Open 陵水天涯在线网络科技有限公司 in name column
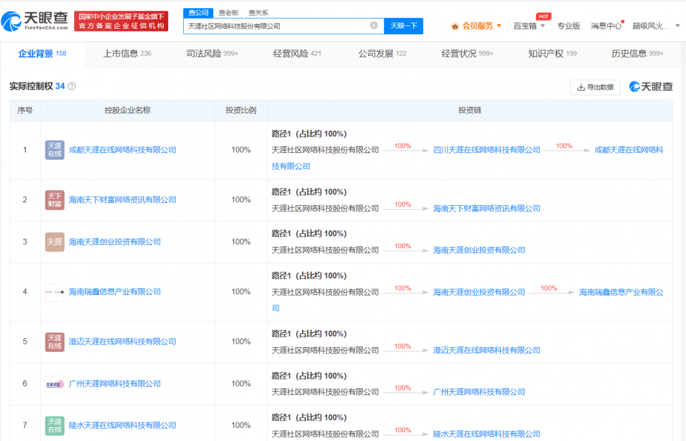The image size is (686, 441). click(123, 425)
